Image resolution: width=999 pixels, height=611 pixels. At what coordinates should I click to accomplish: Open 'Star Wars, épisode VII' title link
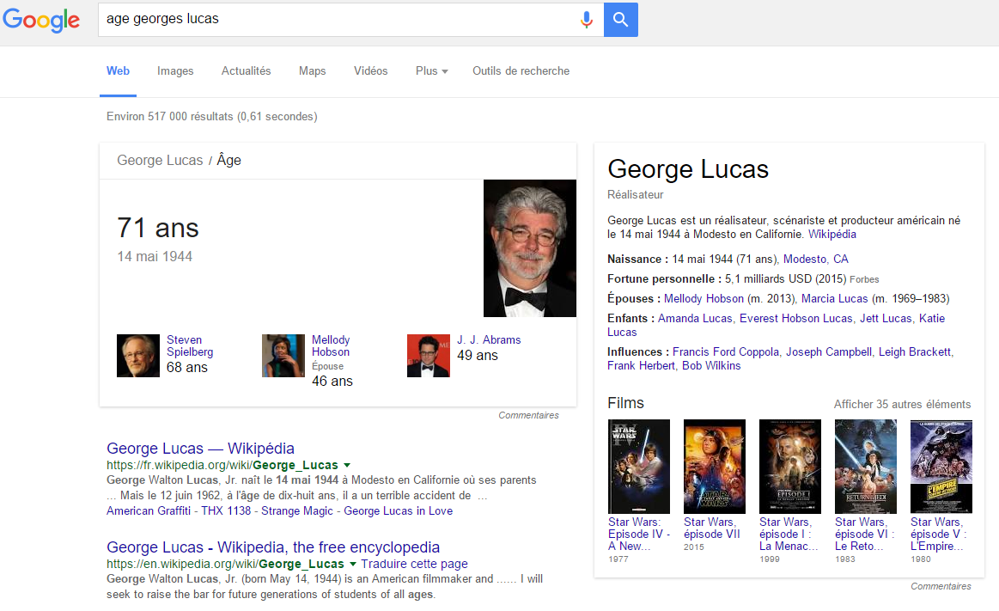point(712,529)
